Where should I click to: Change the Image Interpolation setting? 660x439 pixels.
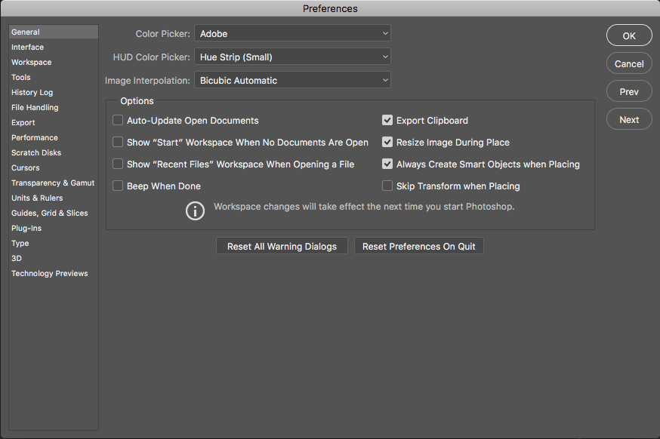point(292,80)
